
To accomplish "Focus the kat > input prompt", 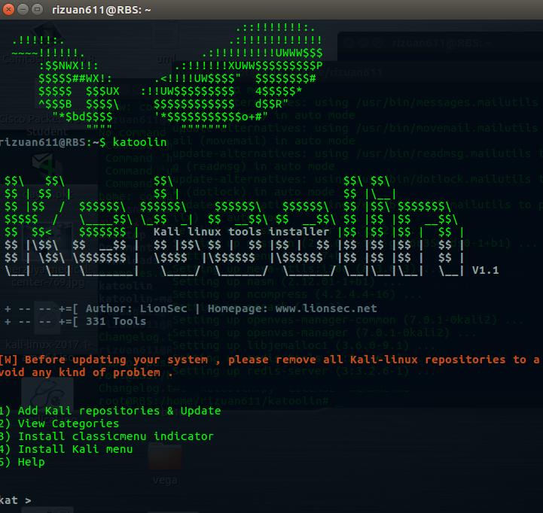I will (16, 500).
